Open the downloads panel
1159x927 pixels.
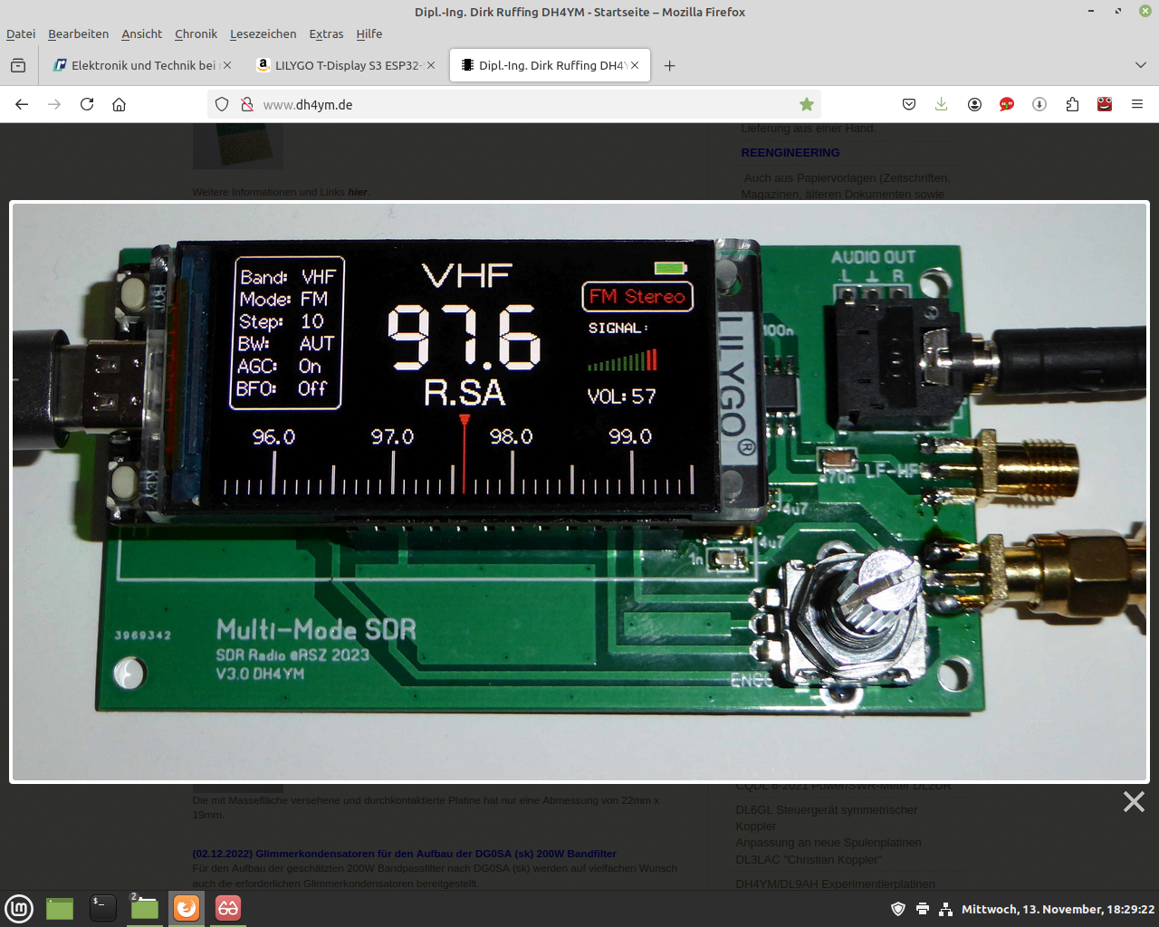(x=942, y=104)
